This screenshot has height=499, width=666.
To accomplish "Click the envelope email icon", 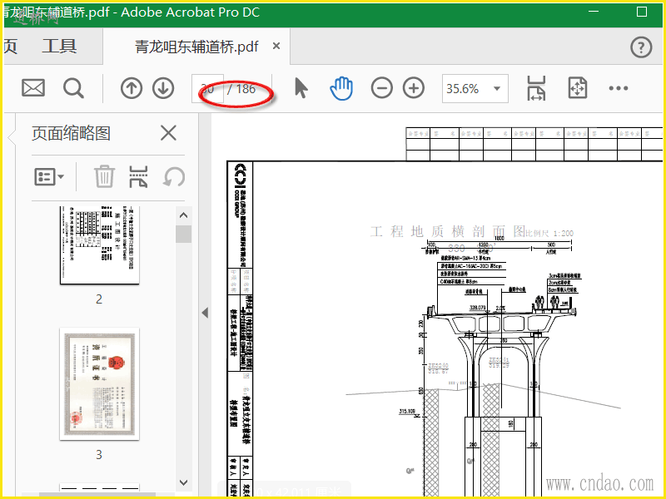I will coord(33,88).
